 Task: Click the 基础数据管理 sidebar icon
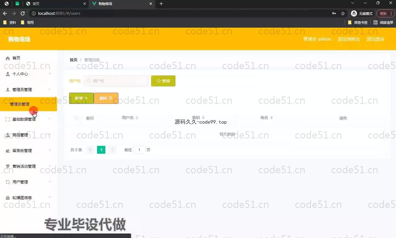point(8,119)
